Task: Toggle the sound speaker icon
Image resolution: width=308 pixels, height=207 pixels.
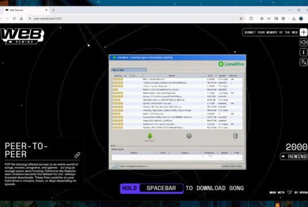Action: click(303, 43)
